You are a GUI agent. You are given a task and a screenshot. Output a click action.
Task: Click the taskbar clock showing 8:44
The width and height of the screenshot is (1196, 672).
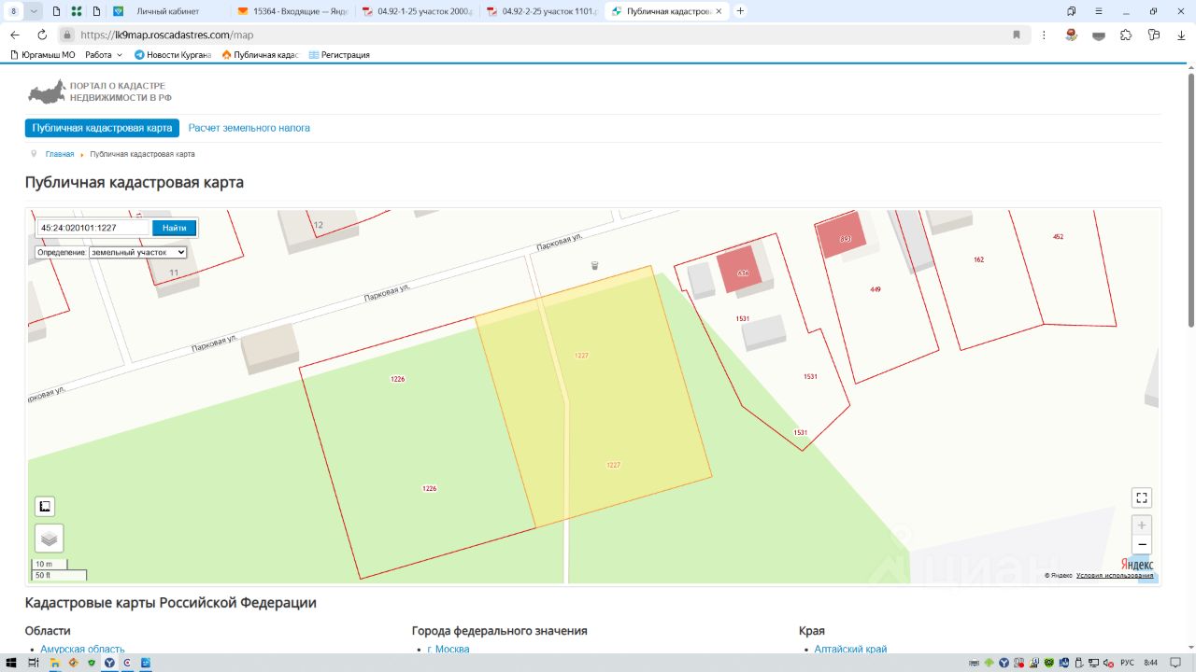point(1150,663)
